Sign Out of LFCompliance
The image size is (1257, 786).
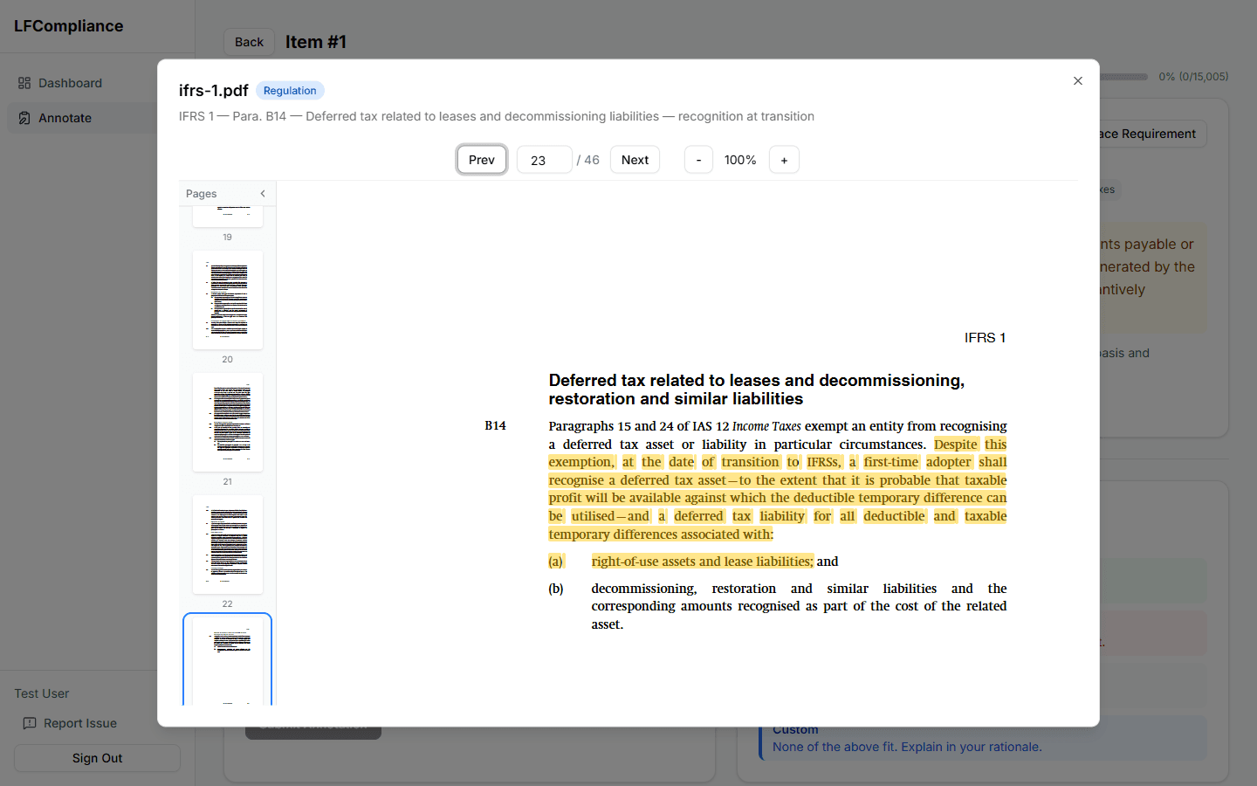click(x=96, y=758)
